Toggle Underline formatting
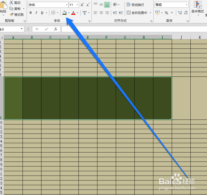Viewport: 207px width, 195px height. pos(42,13)
